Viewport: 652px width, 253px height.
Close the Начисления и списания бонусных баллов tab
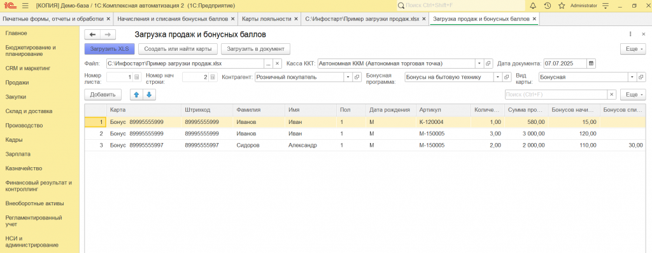[232, 19]
